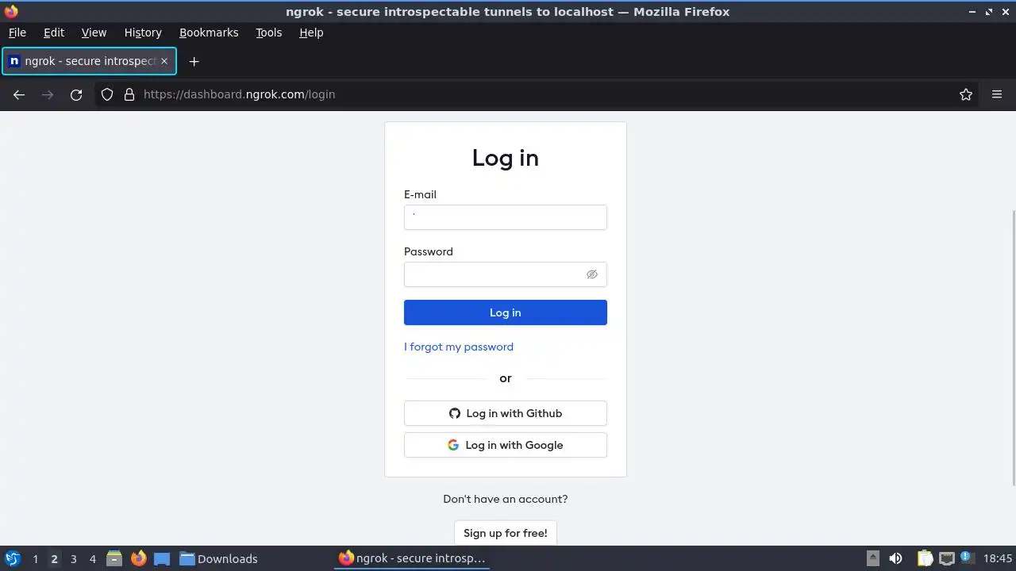
Task: Click Sign up for free button
Action: 506,533
